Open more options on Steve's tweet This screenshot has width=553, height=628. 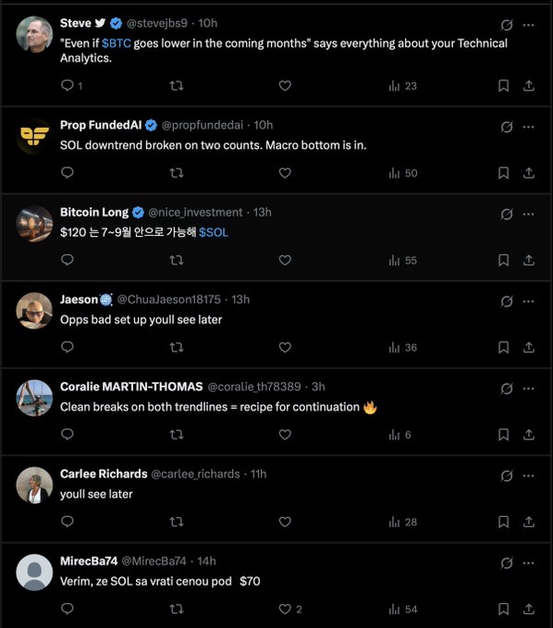tap(528, 25)
